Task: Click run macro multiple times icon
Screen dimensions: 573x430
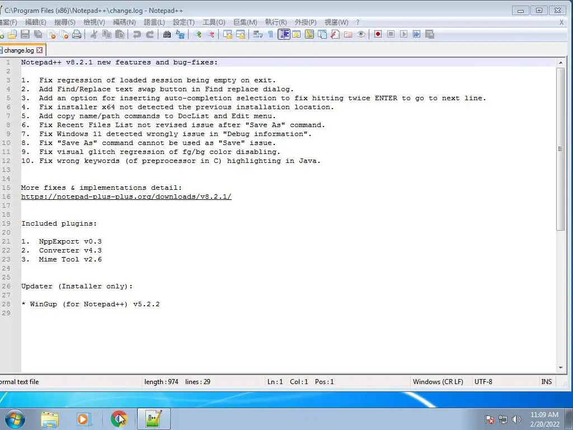Action: [416, 34]
